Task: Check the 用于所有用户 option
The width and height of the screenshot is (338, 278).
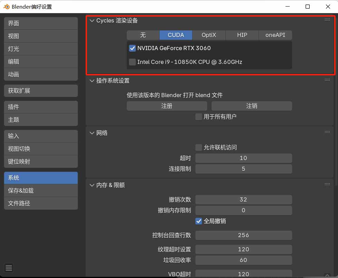Action: point(199,117)
